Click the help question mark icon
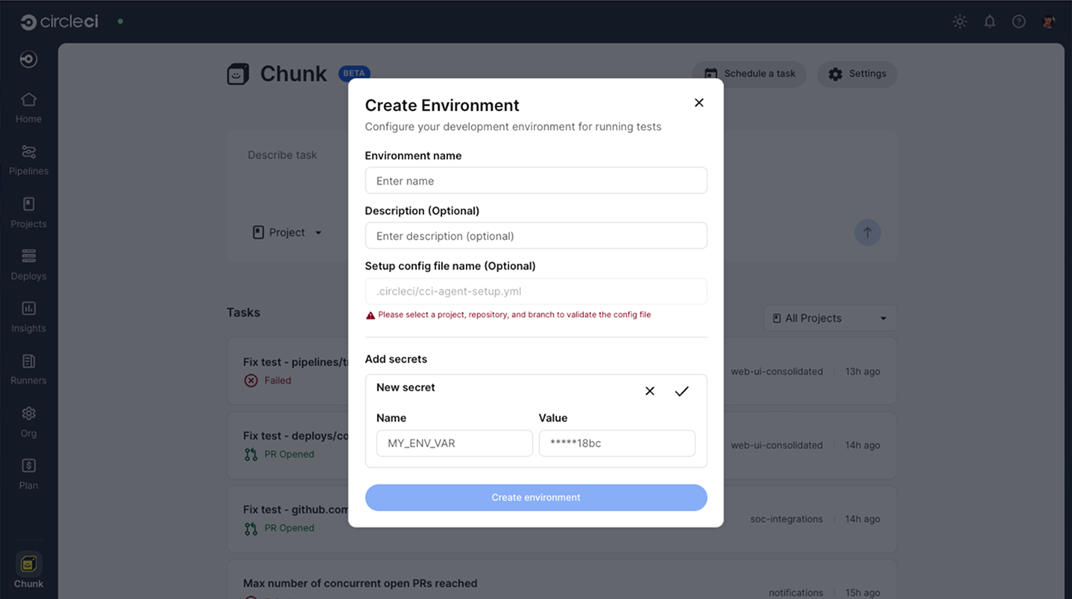Viewport: 1072px width, 599px height. [x=1019, y=22]
